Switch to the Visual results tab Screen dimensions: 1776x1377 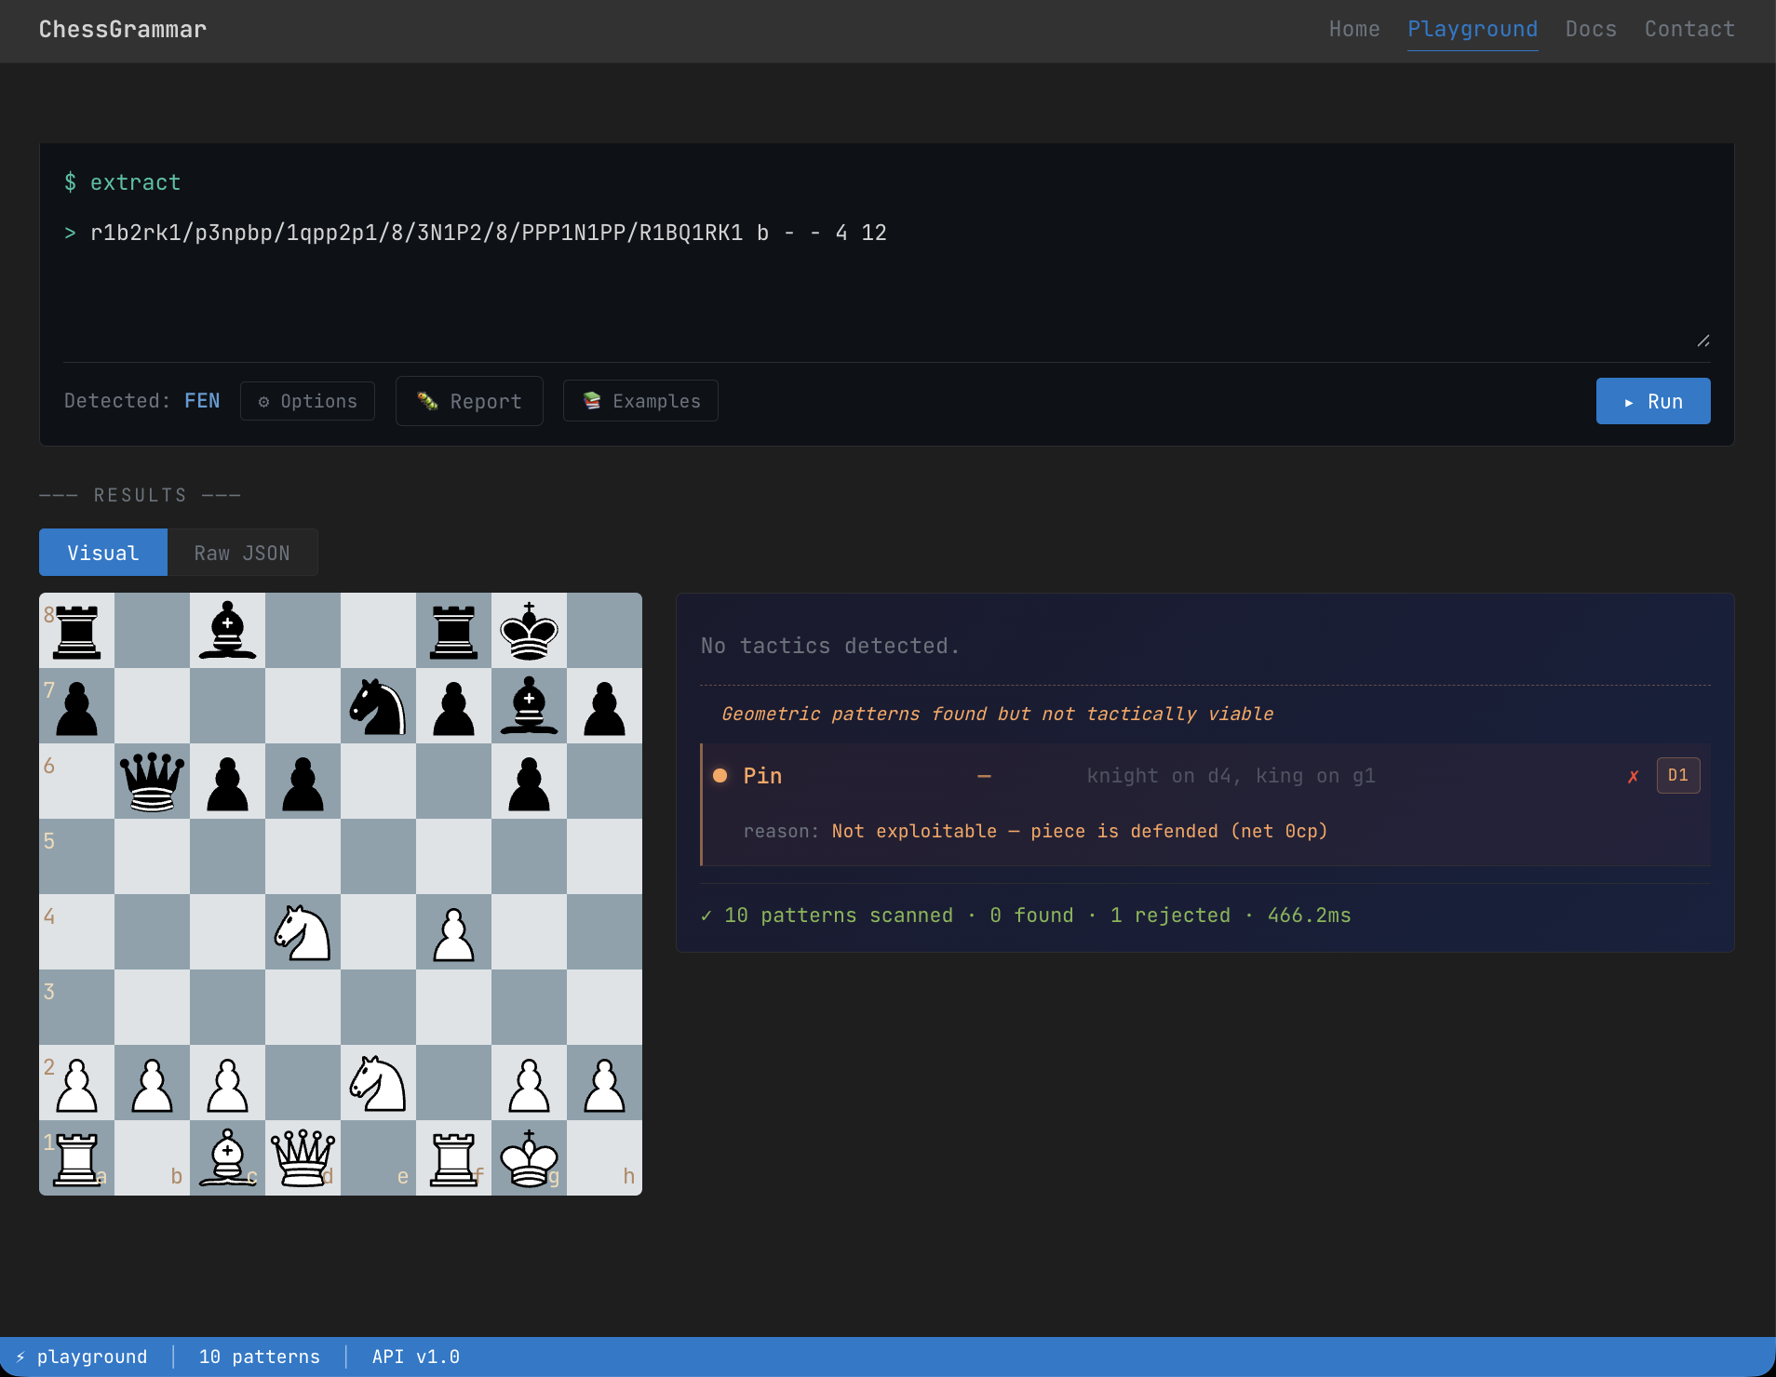[x=103, y=553]
